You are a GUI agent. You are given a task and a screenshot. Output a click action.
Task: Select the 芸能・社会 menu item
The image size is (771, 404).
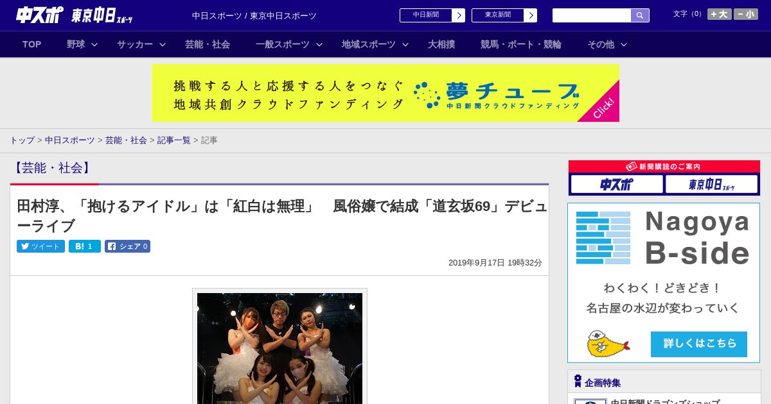[x=208, y=44]
